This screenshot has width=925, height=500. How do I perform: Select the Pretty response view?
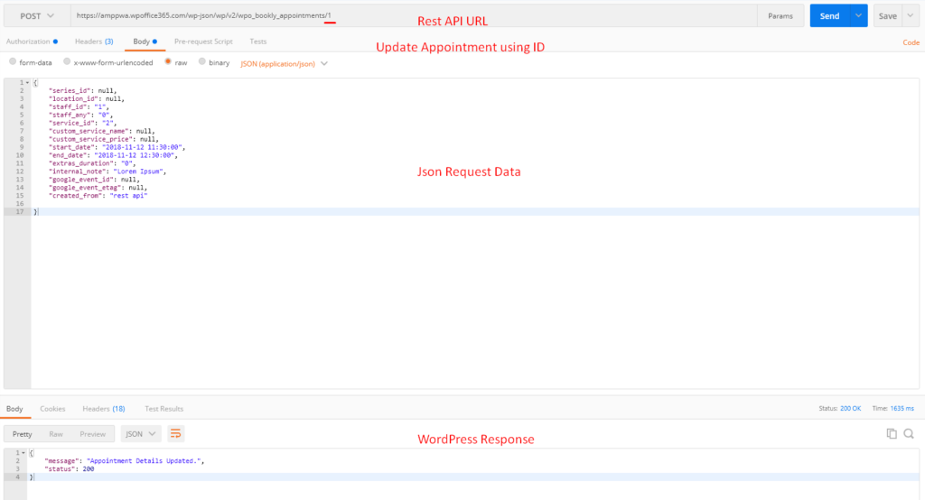(23, 434)
